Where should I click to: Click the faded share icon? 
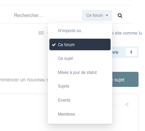[127, 104]
